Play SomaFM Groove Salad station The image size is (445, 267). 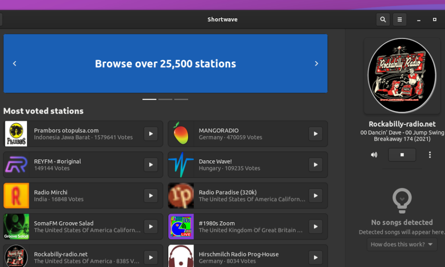click(151, 227)
